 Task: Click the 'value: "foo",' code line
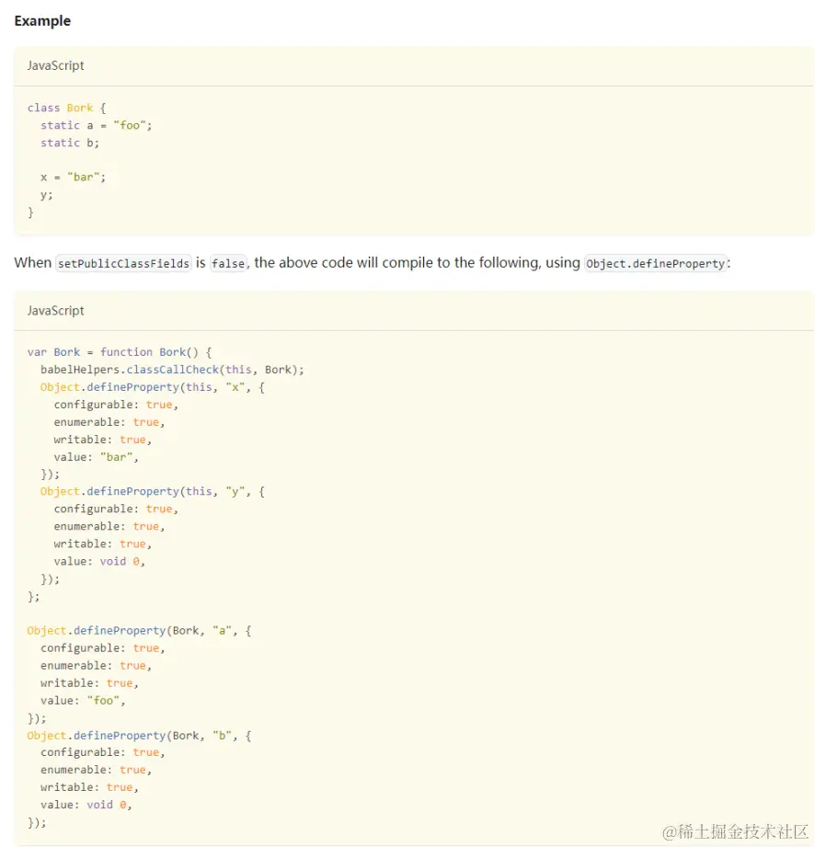coord(83,701)
